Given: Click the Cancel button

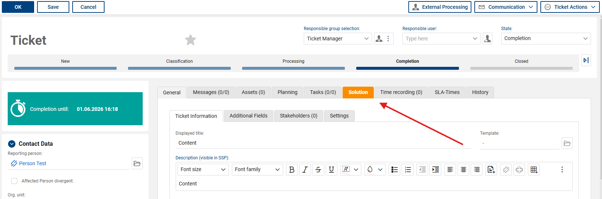Looking at the screenshot, I should [x=88, y=7].
